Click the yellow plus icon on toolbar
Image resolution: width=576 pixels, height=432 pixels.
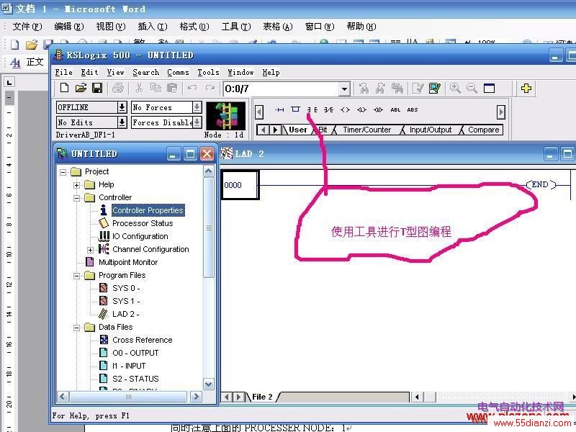pyautogui.click(x=526, y=88)
